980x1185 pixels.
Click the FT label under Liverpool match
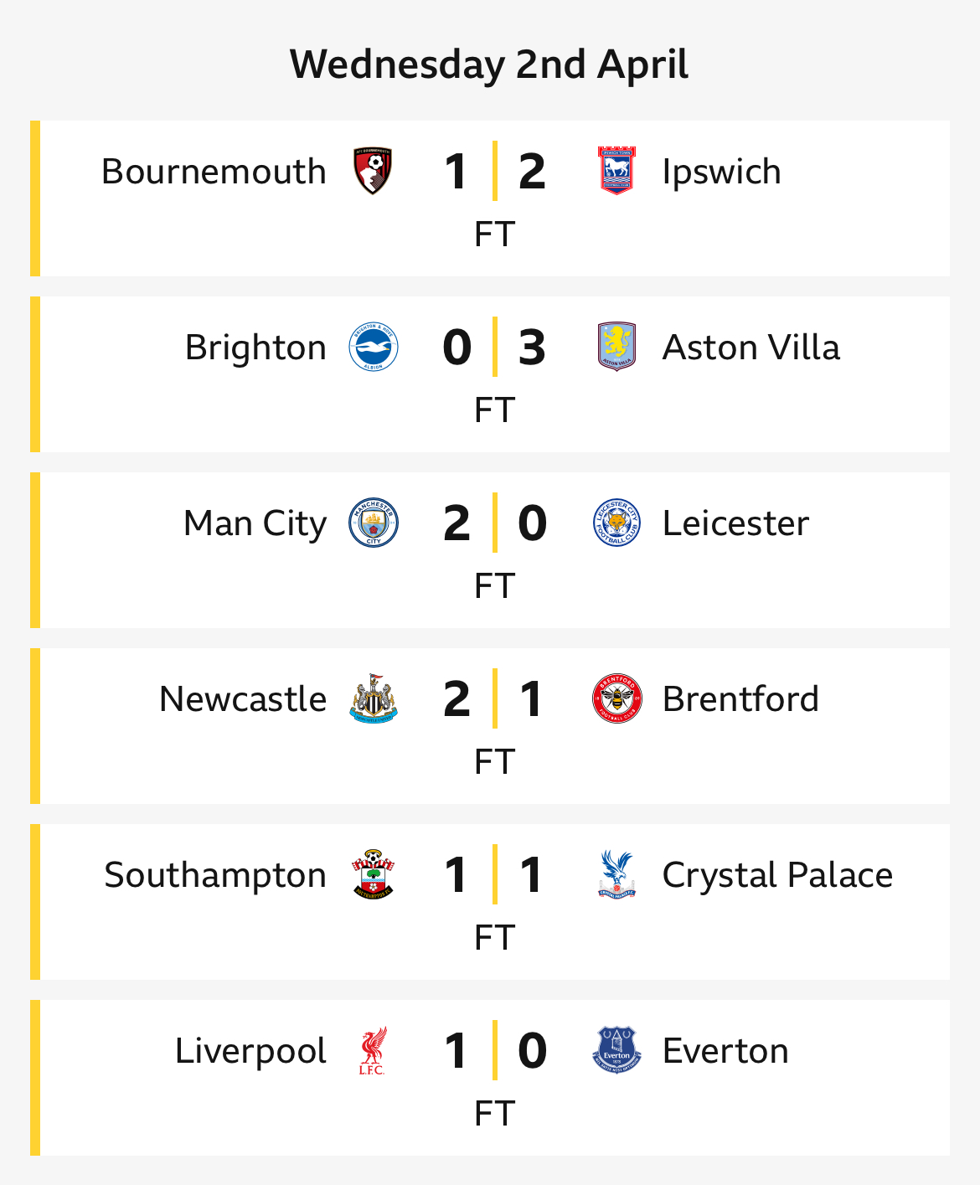point(494,1114)
